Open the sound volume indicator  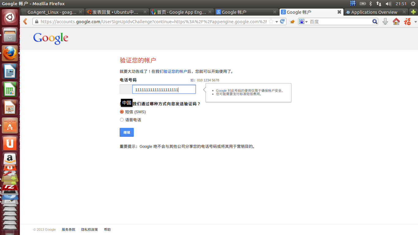click(x=389, y=4)
